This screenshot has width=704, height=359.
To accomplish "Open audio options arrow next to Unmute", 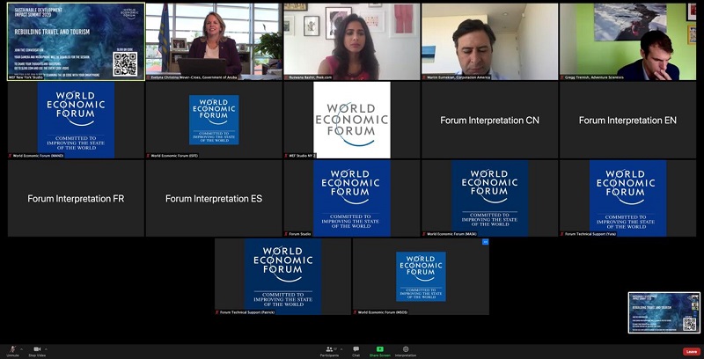I will pyautogui.click(x=21, y=348).
